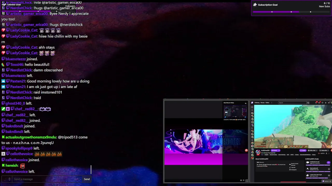Click the Twitch search magnifier button
This screenshot has height=186, width=332.
(308, 103)
